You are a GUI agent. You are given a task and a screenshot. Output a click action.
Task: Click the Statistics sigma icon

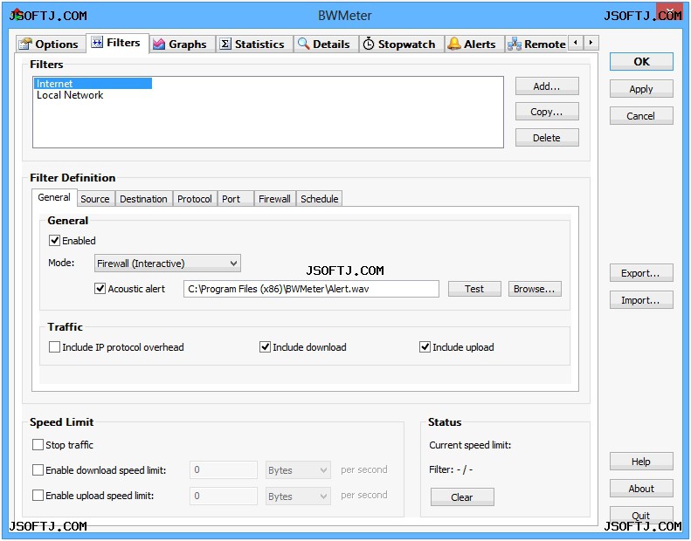(225, 44)
